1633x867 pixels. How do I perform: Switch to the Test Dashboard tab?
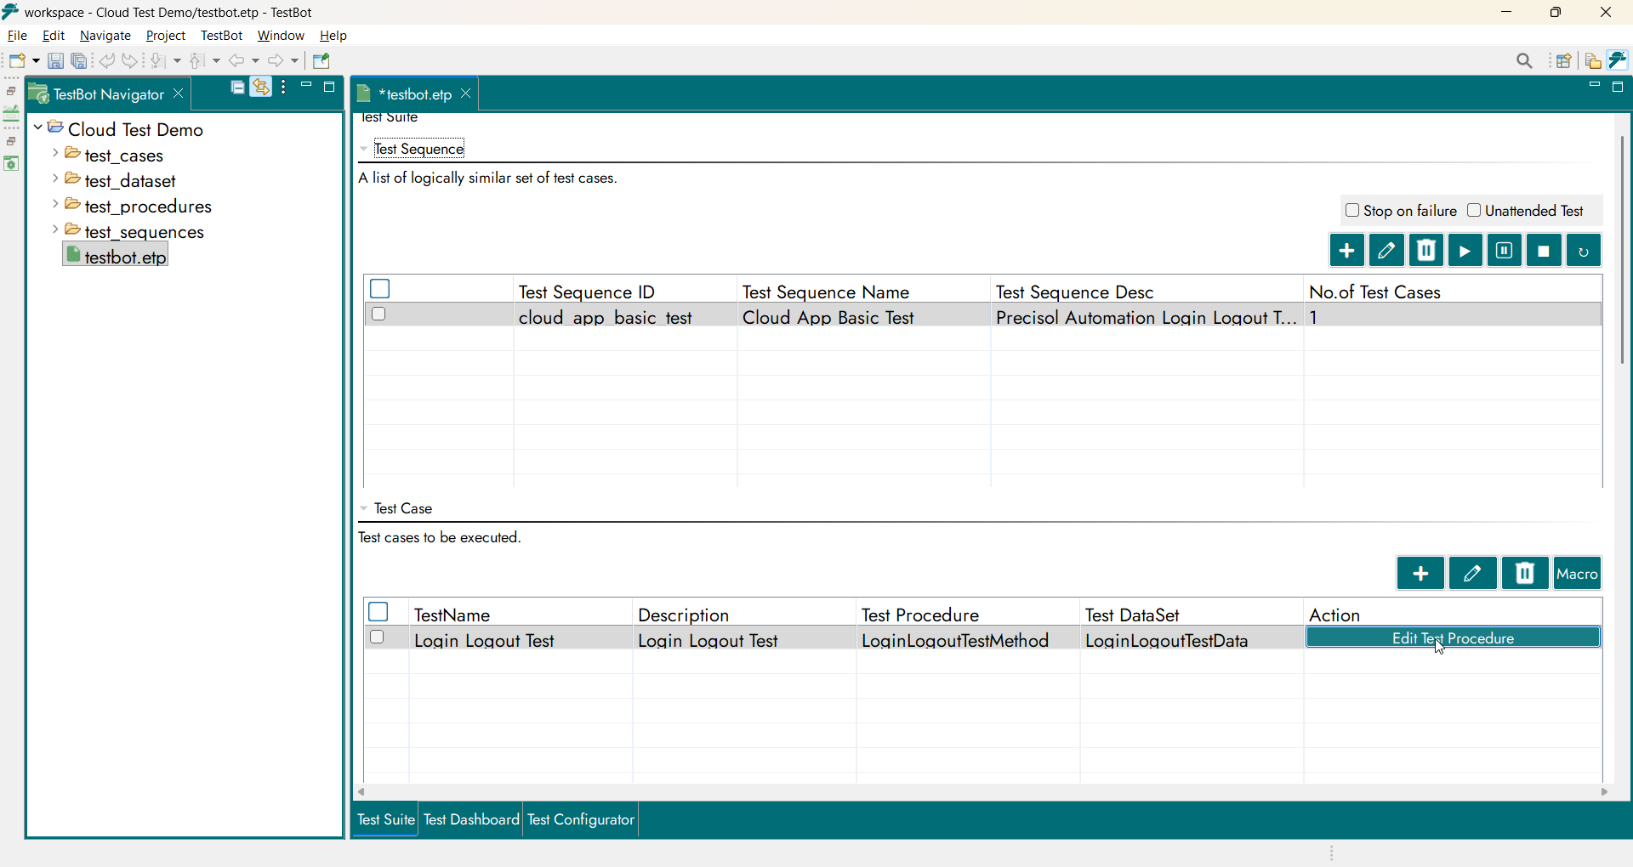tap(471, 819)
